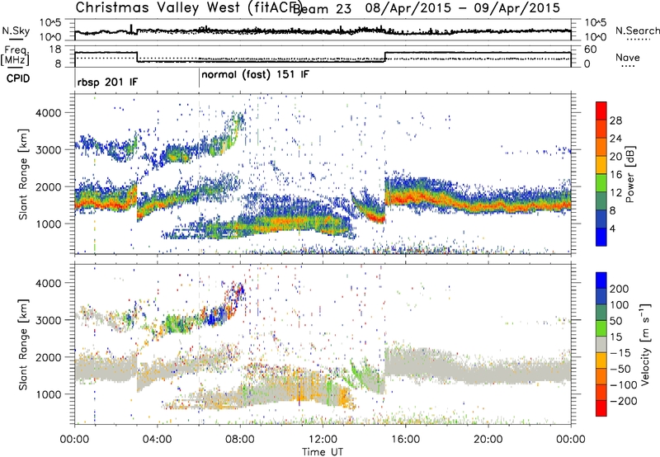Click the '1000' range tick on velocity panel
The image size is (660, 457).
[49, 394]
